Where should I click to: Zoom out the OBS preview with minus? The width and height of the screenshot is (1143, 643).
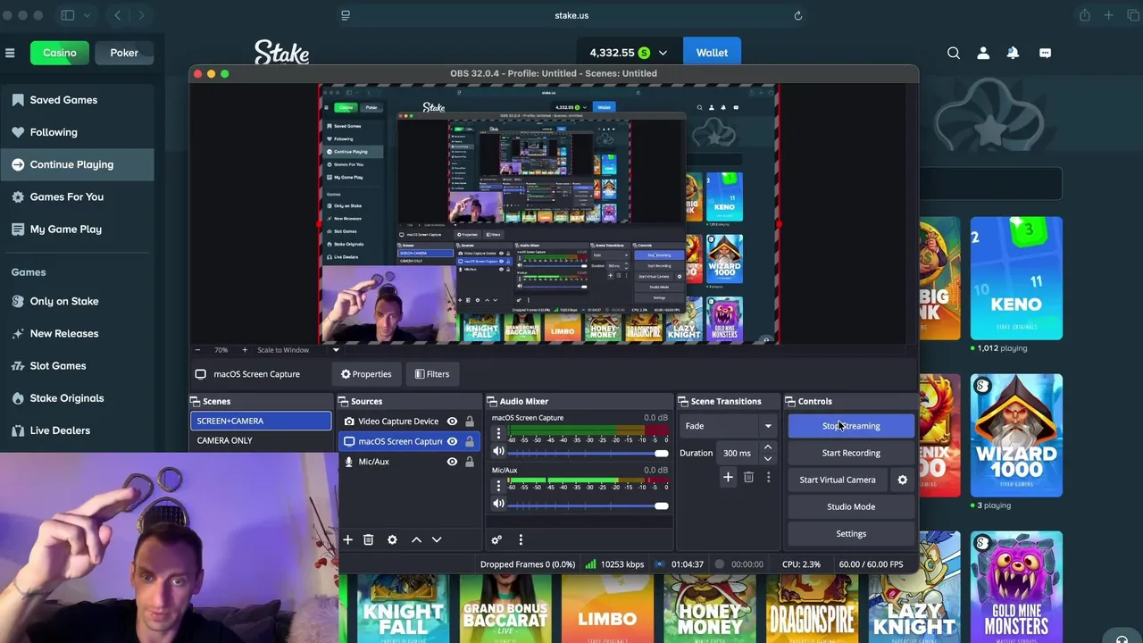(197, 350)
